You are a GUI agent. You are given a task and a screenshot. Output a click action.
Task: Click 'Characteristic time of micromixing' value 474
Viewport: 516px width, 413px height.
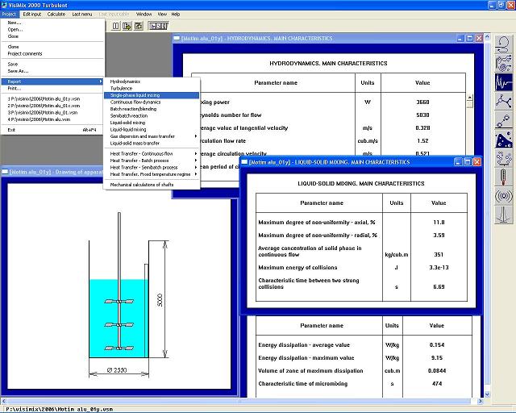(437, 383)
